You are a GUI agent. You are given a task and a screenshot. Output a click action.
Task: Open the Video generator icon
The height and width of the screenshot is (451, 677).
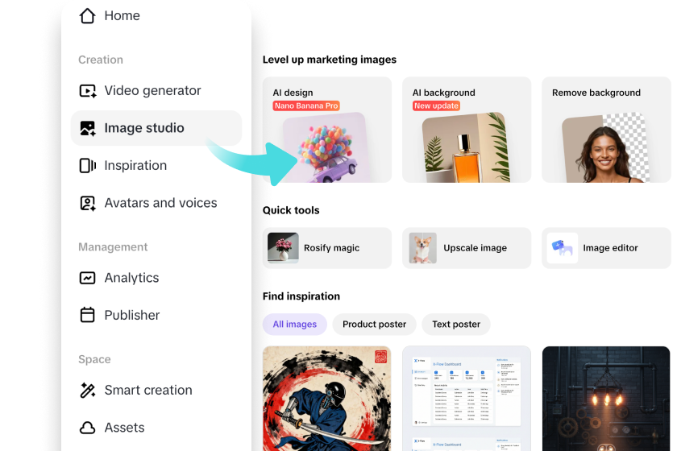pos(88,91)
